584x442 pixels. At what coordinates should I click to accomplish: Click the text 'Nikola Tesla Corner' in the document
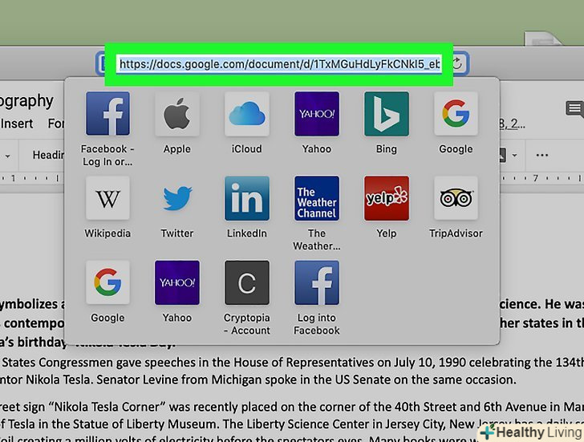pos(107,407)
